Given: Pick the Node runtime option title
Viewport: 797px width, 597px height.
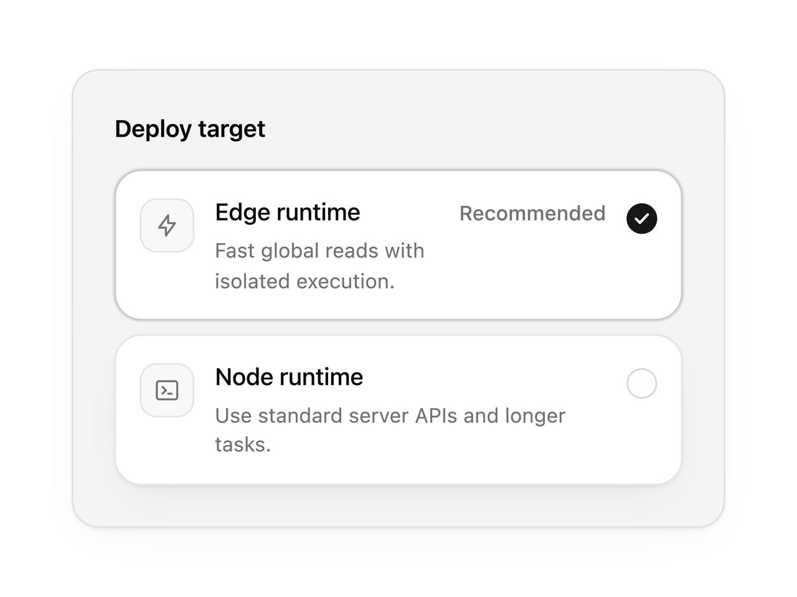Looking at the screenshot, I should [x=289, y=377].
